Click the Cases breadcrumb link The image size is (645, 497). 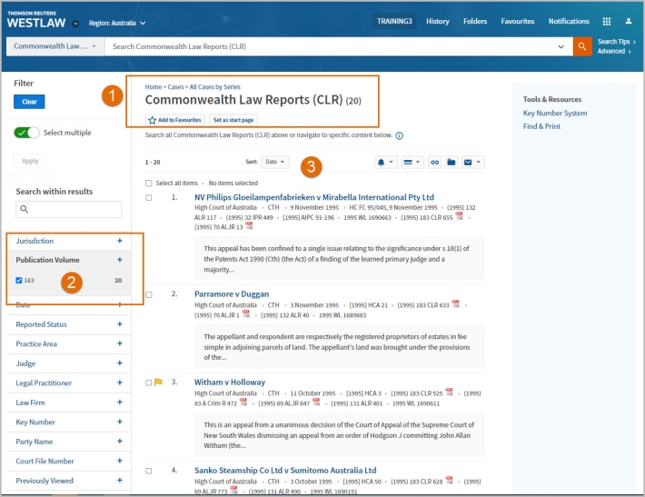pyautogui.click(x=175, y=87)
